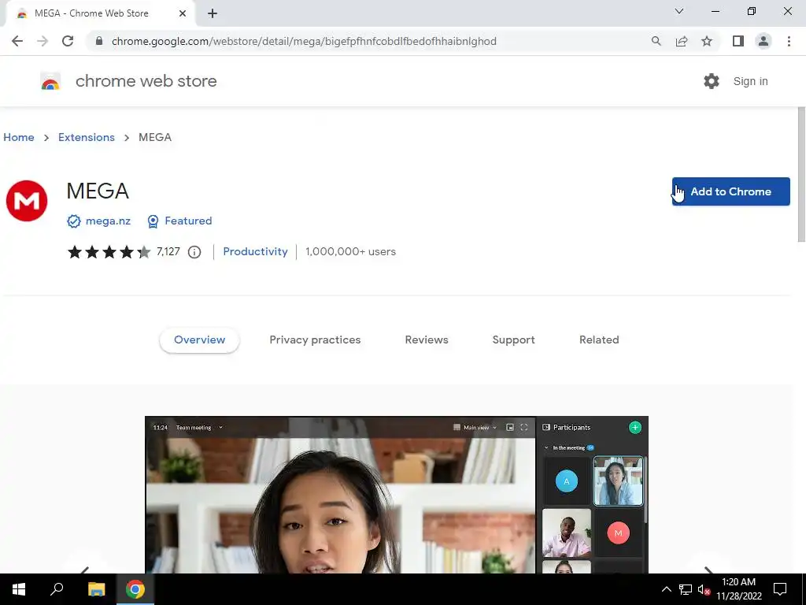806x605 pixels.
Task: Open the Windows Start menu
Action: [19, 589]
